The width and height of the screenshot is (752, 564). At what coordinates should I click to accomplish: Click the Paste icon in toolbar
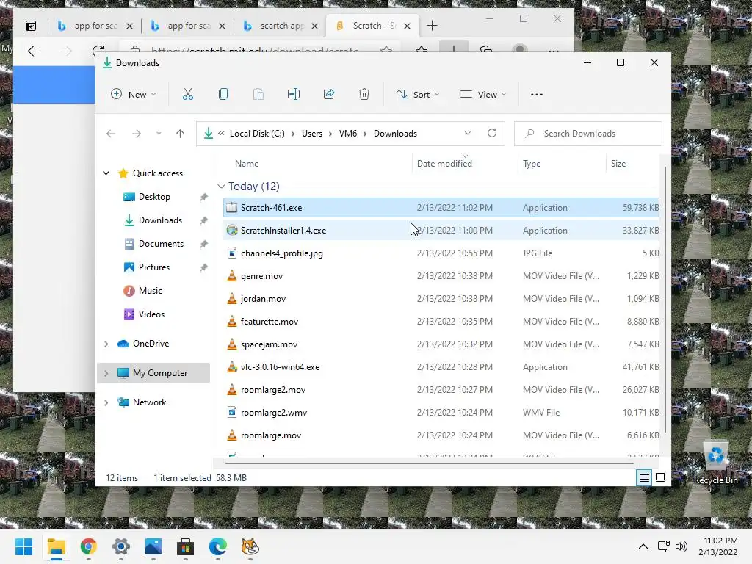click(258, 95)
